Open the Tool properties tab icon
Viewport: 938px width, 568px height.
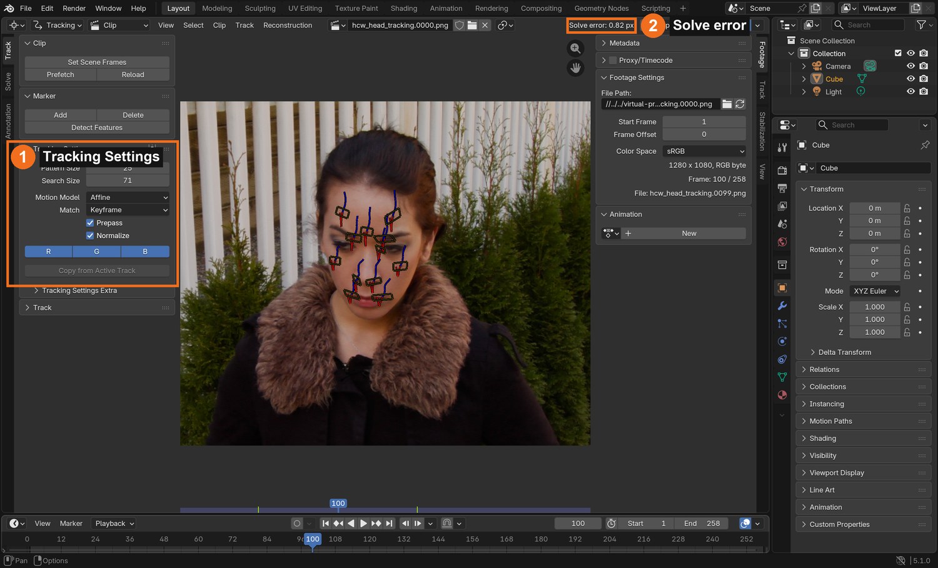782,147
